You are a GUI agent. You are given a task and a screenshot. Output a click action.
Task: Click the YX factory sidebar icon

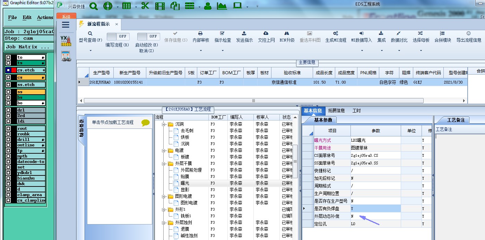click(x=66, y=41)
